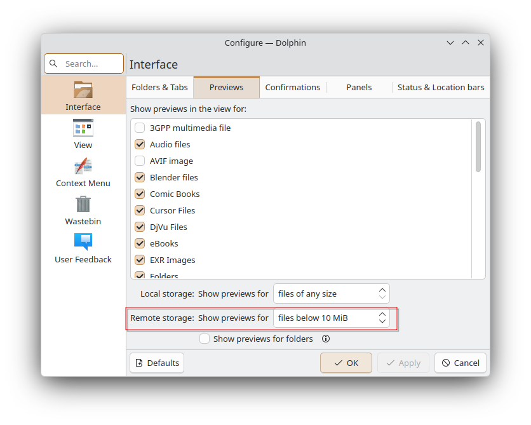Image resolution: width=531 pixels, height=425 pixels.
Task: Focus the Search settings input field
Action: pos(90,64)
